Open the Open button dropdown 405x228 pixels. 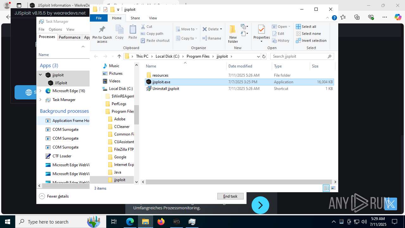click(289, 27)
